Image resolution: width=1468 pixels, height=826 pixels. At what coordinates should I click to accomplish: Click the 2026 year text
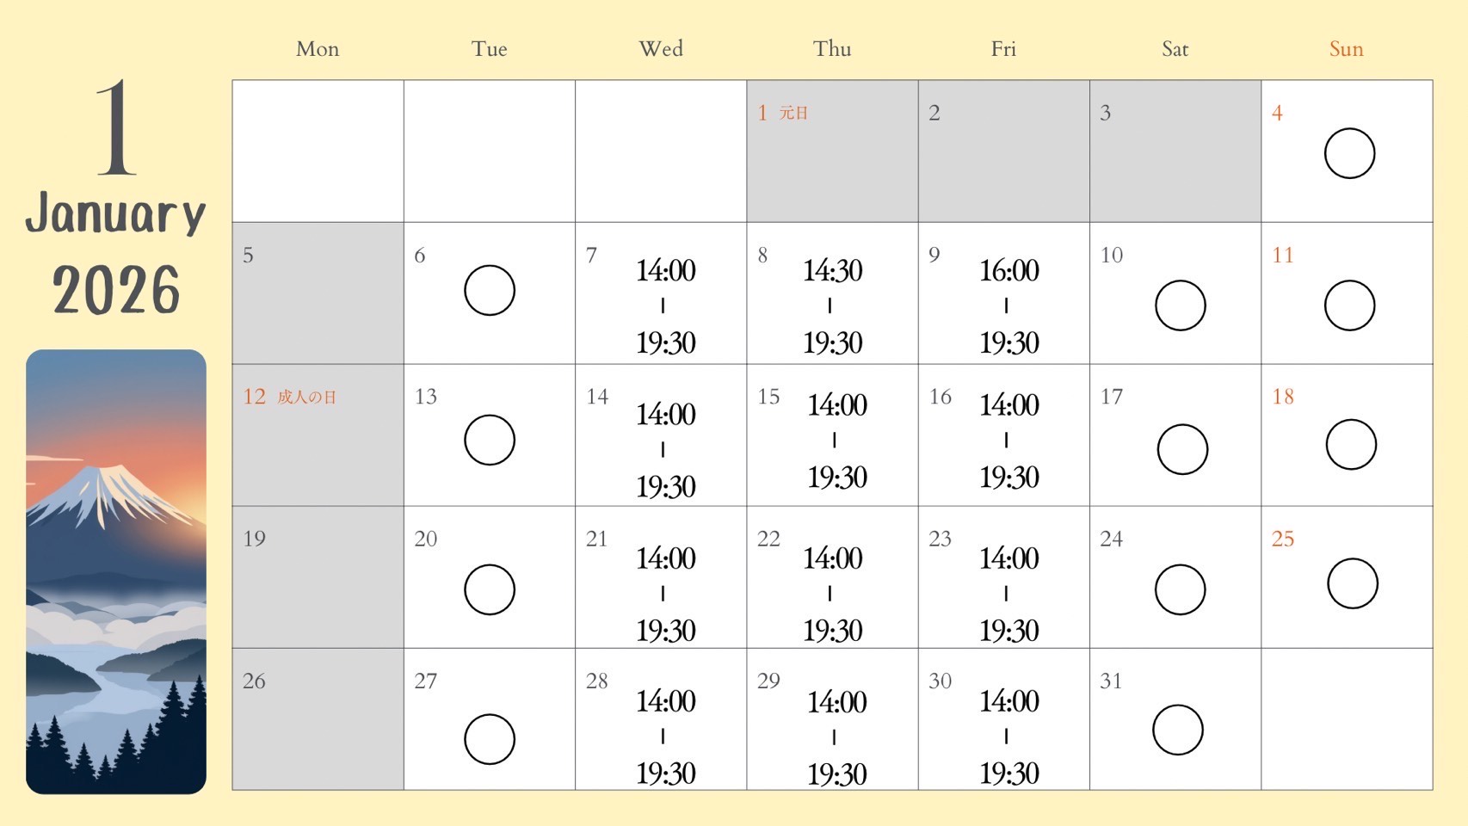click(116, 290)
